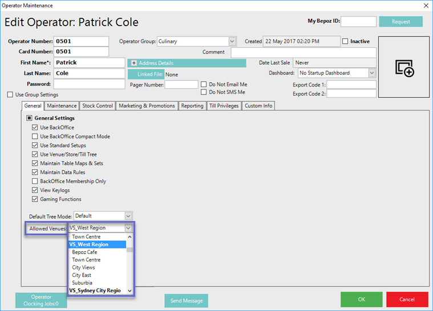433x311 pixels.
Task: Check Use BackOffice Compact Mode
Action: [35, 137]
